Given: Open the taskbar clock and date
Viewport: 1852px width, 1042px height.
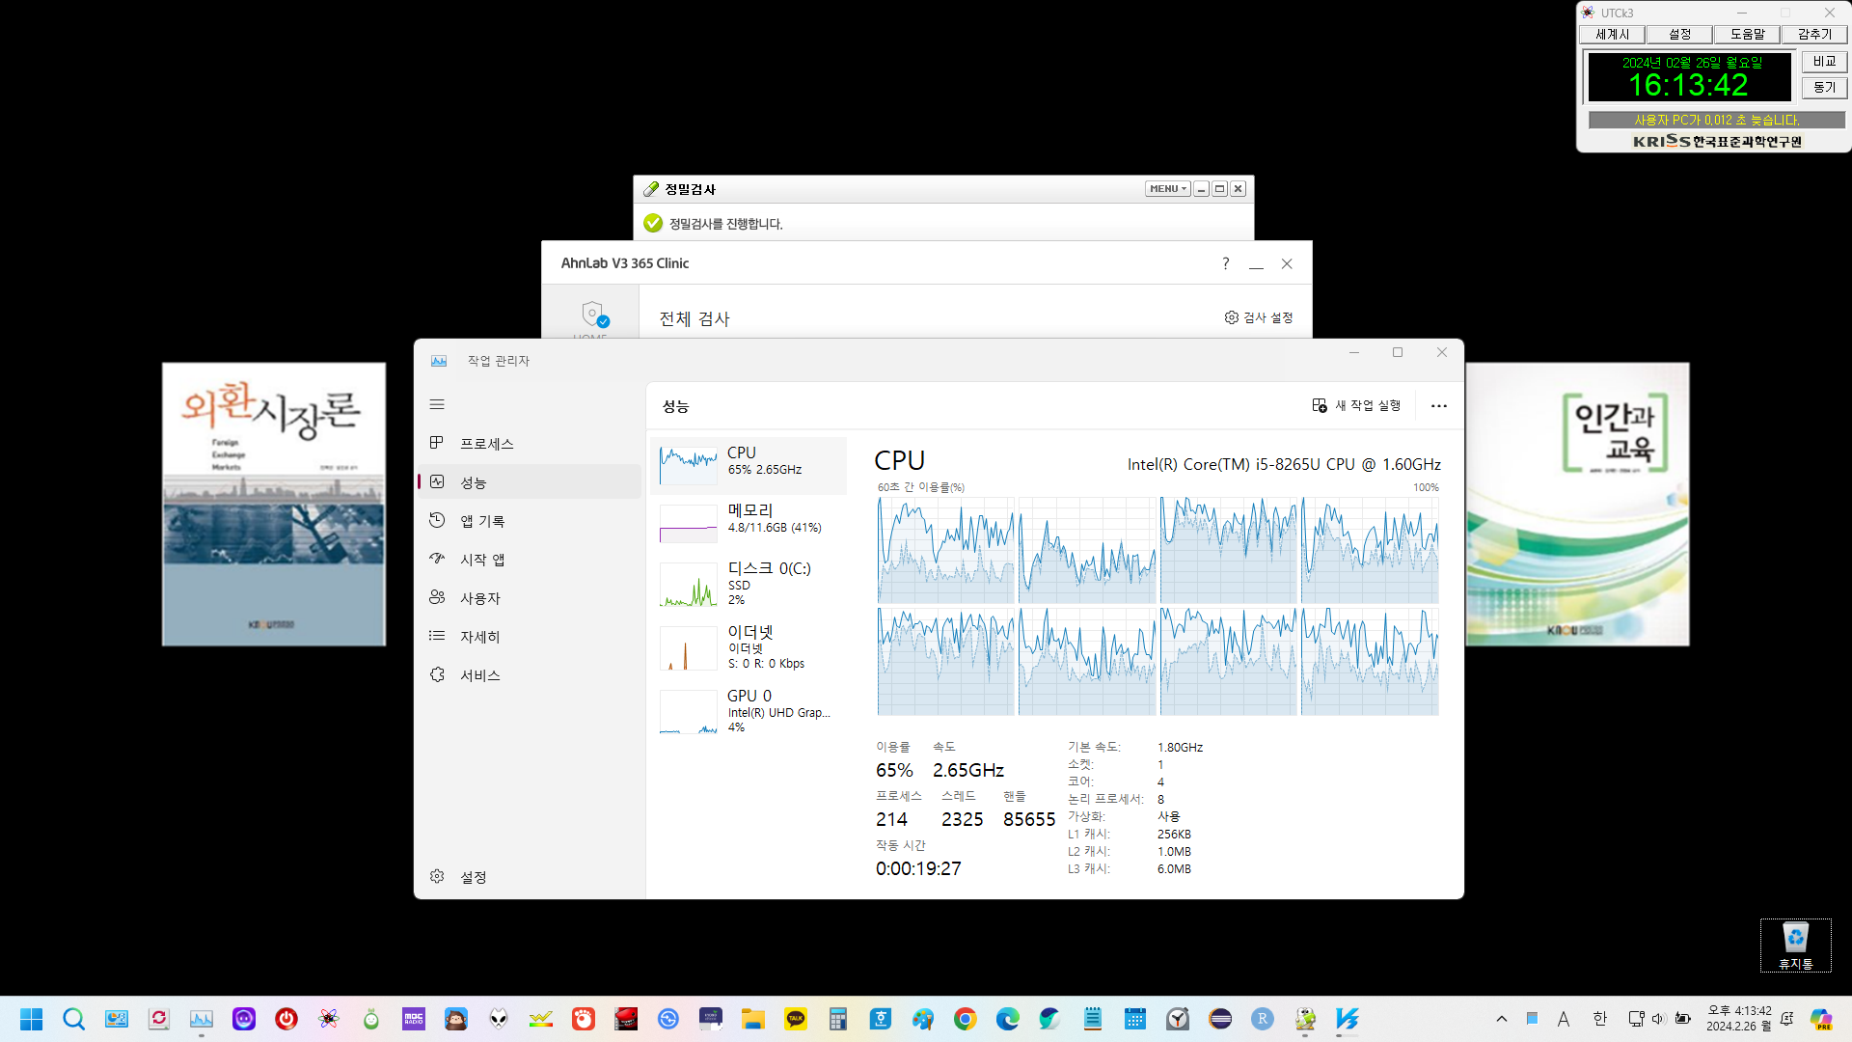Looking at the screenshot, I should coord(1739,1019).
